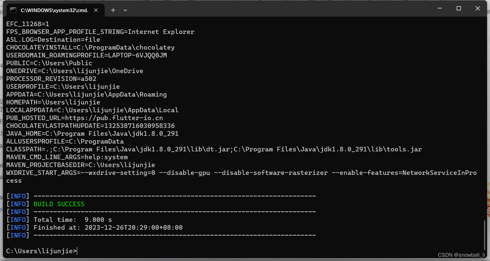Screen dimensions: 490x261
Task: Click the green BUILD SUCCESS text
Action: pyautogui.click(x=59, y=204)
